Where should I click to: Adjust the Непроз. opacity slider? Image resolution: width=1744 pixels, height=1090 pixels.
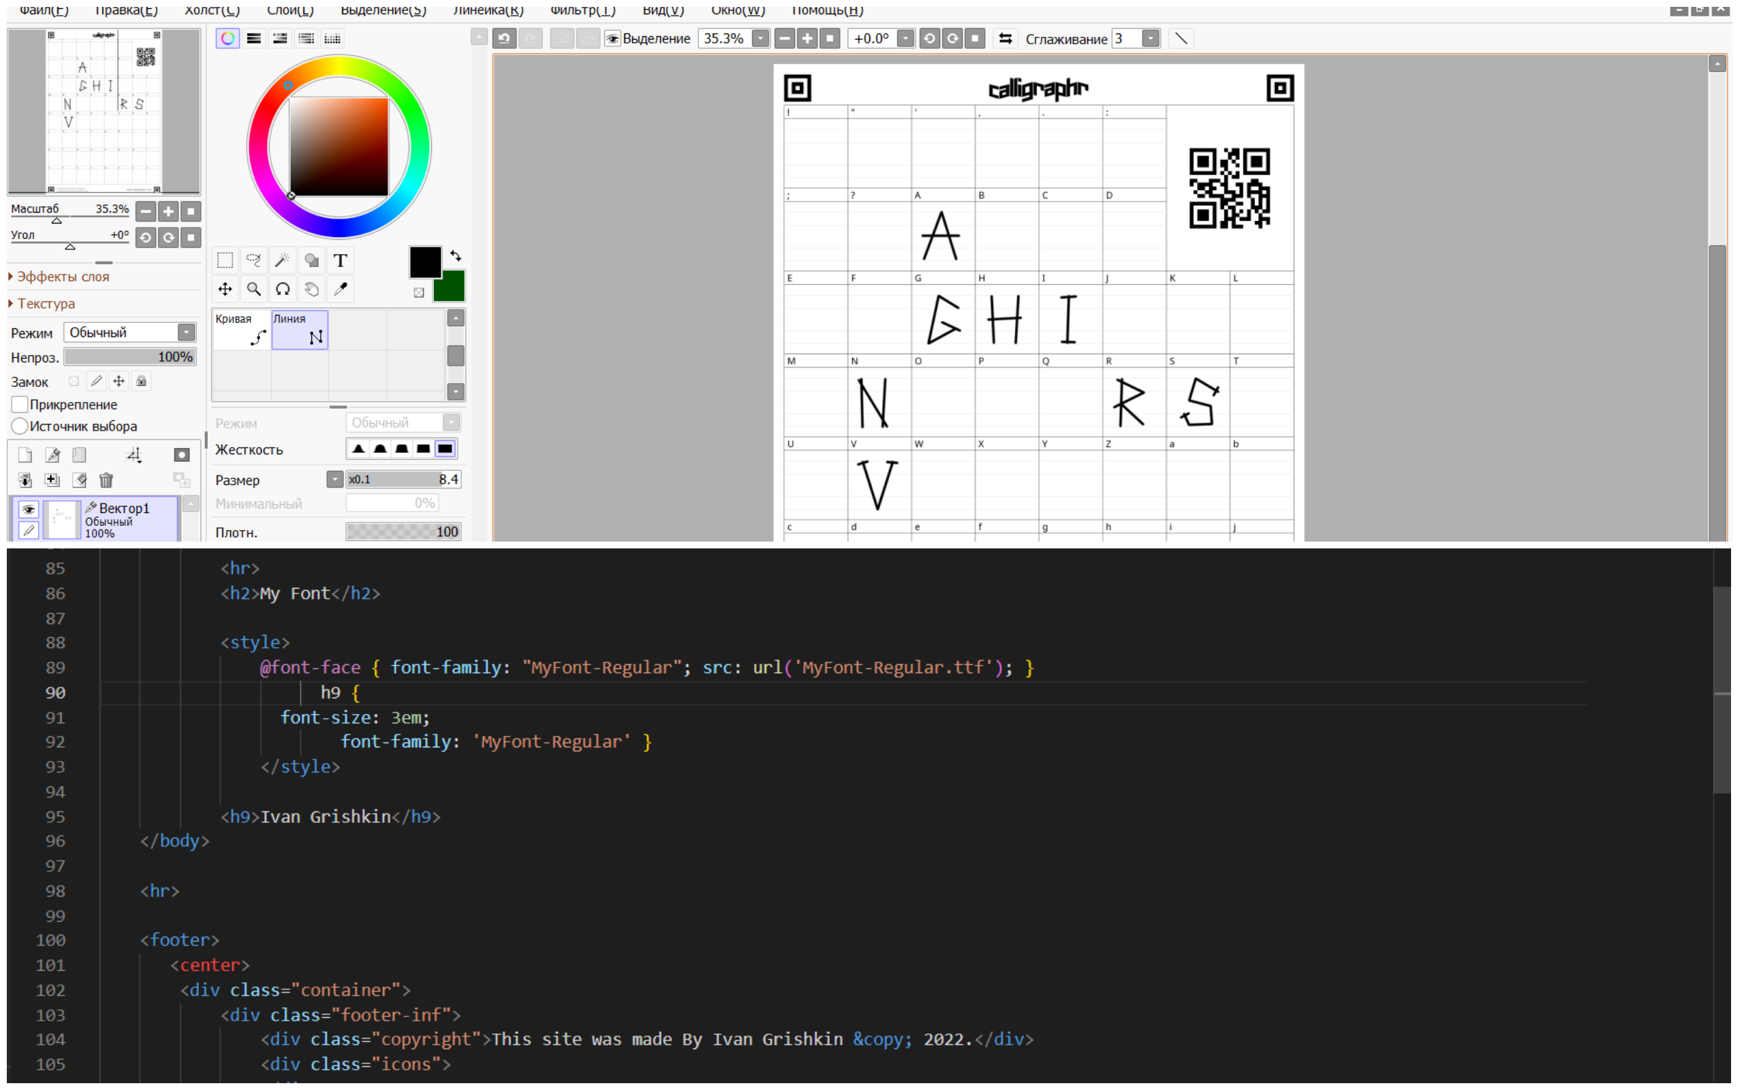click(129, 357)
